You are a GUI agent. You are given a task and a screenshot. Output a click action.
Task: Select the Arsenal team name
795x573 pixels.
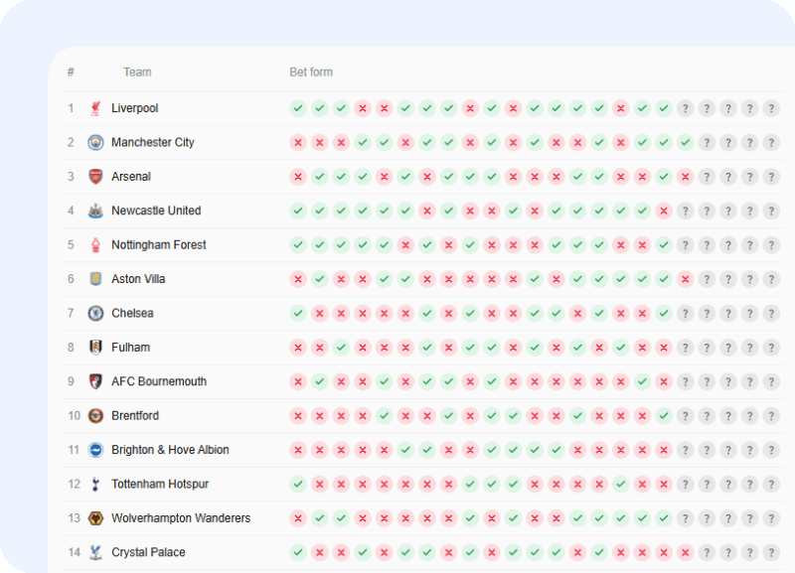coord(131,177)
